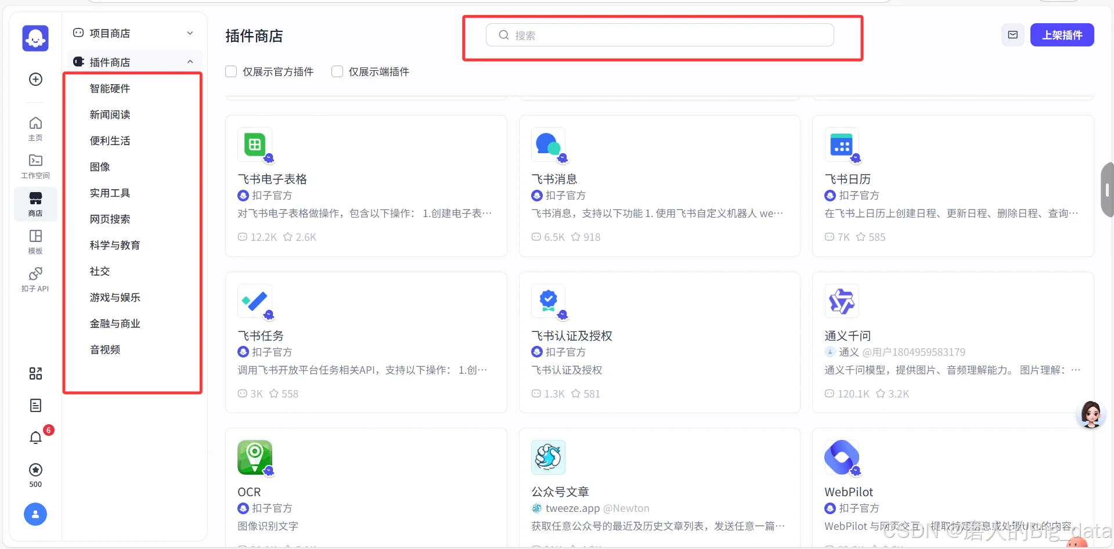This screenshot has width=1114, height=549.
Task: Click the Coze logo icon
Action: (35, 38)
